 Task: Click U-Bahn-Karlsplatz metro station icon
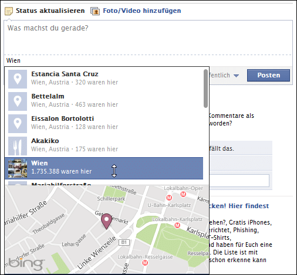click(x=169, y=198)
